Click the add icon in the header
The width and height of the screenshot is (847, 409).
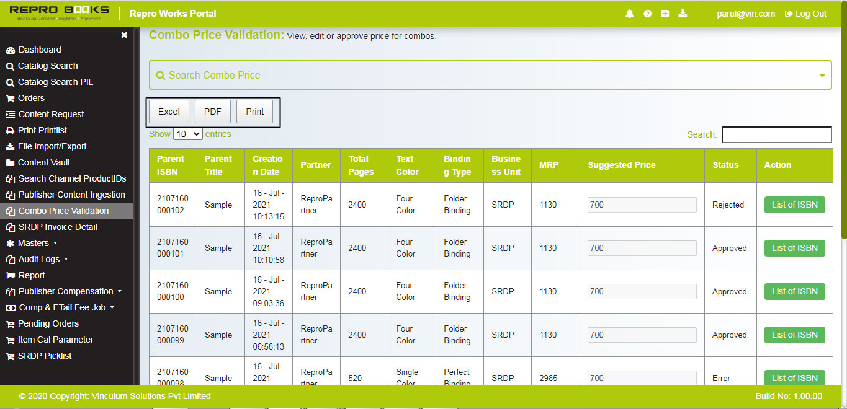point(665,12)
